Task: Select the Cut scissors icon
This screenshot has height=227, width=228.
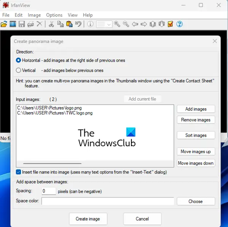Action: click(51, 24)
